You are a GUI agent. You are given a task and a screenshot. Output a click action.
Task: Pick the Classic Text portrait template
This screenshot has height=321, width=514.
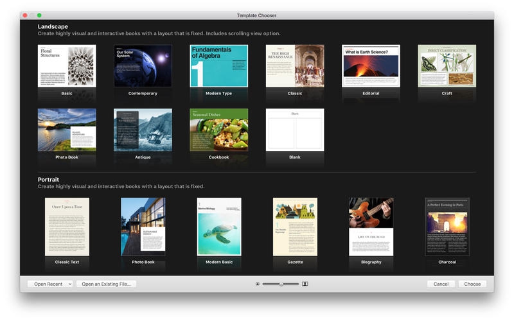[x=67, y=227]
